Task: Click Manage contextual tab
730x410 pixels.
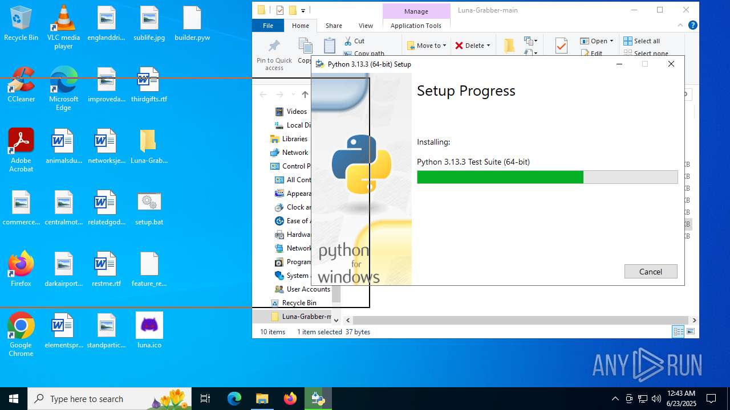Action: (416, 11)
